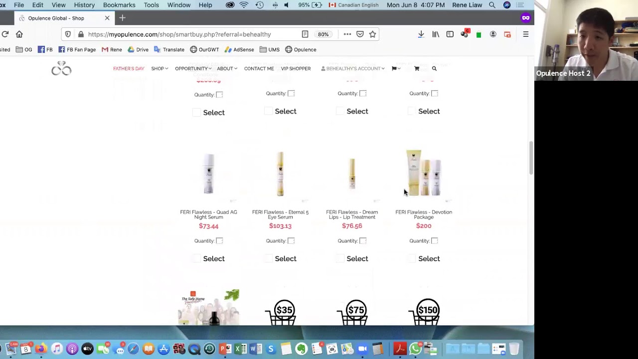Go to the Firefox home page icon
The width and height of the screenshot is (638, 359).
pyautogui.click(x=19, y=34)
